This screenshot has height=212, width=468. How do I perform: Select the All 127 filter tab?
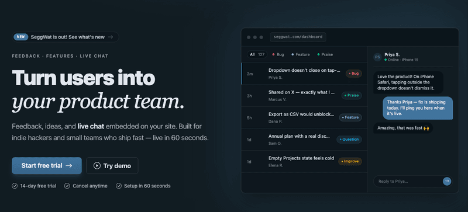point(257,54)
